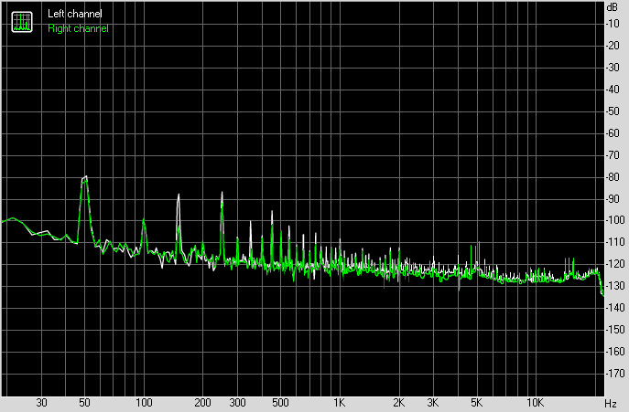Image resolution: width=629 pixels, height=412 pixels.
Task: Select the Left channel legend label
Action: pos(74,14)
